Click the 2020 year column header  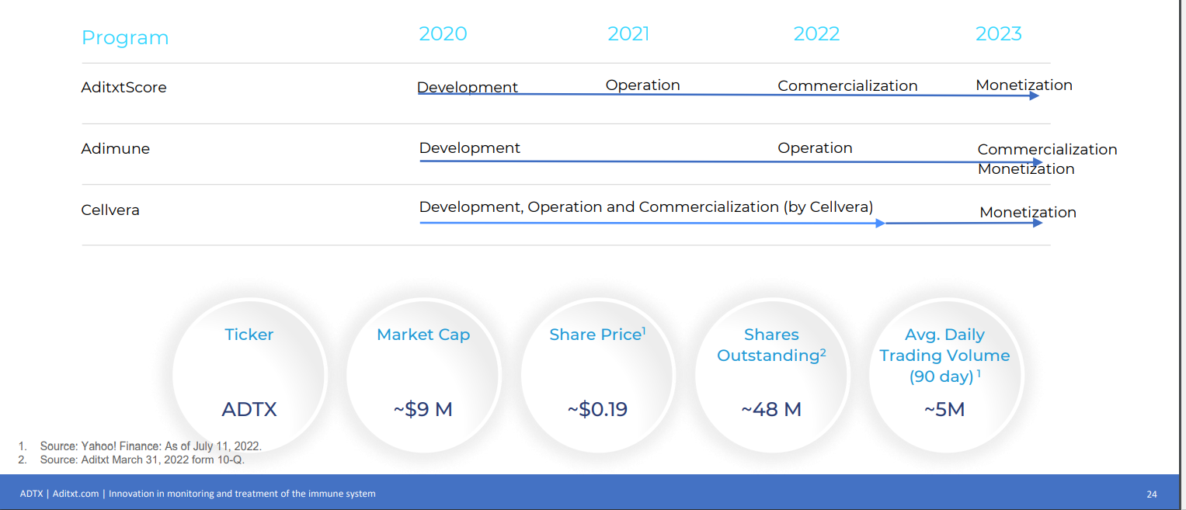(443, 34)
